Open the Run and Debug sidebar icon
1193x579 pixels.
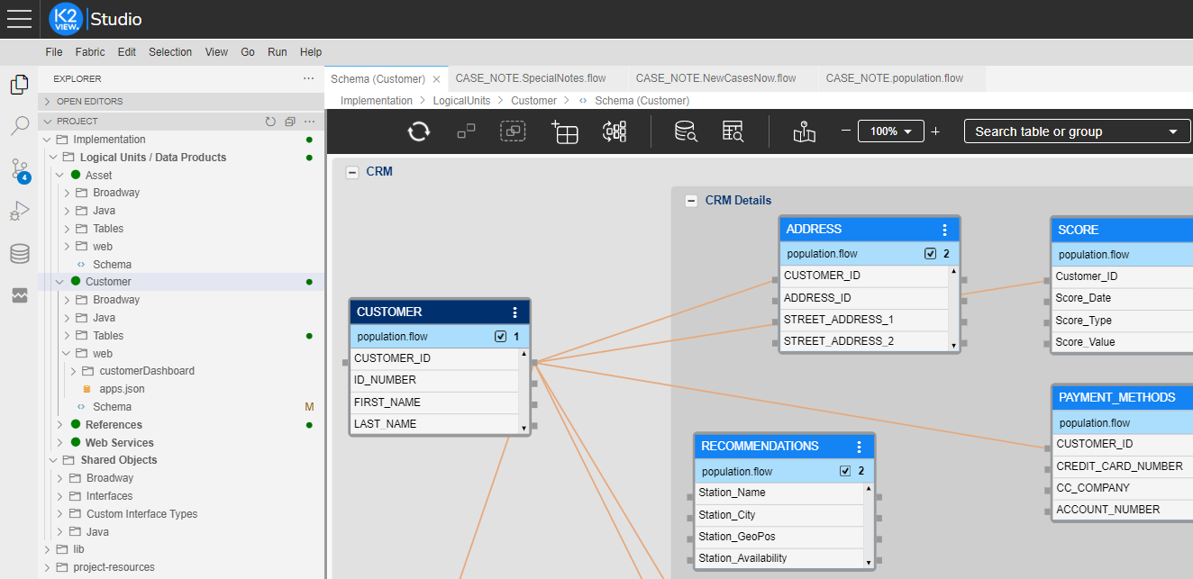click(20, 212)
